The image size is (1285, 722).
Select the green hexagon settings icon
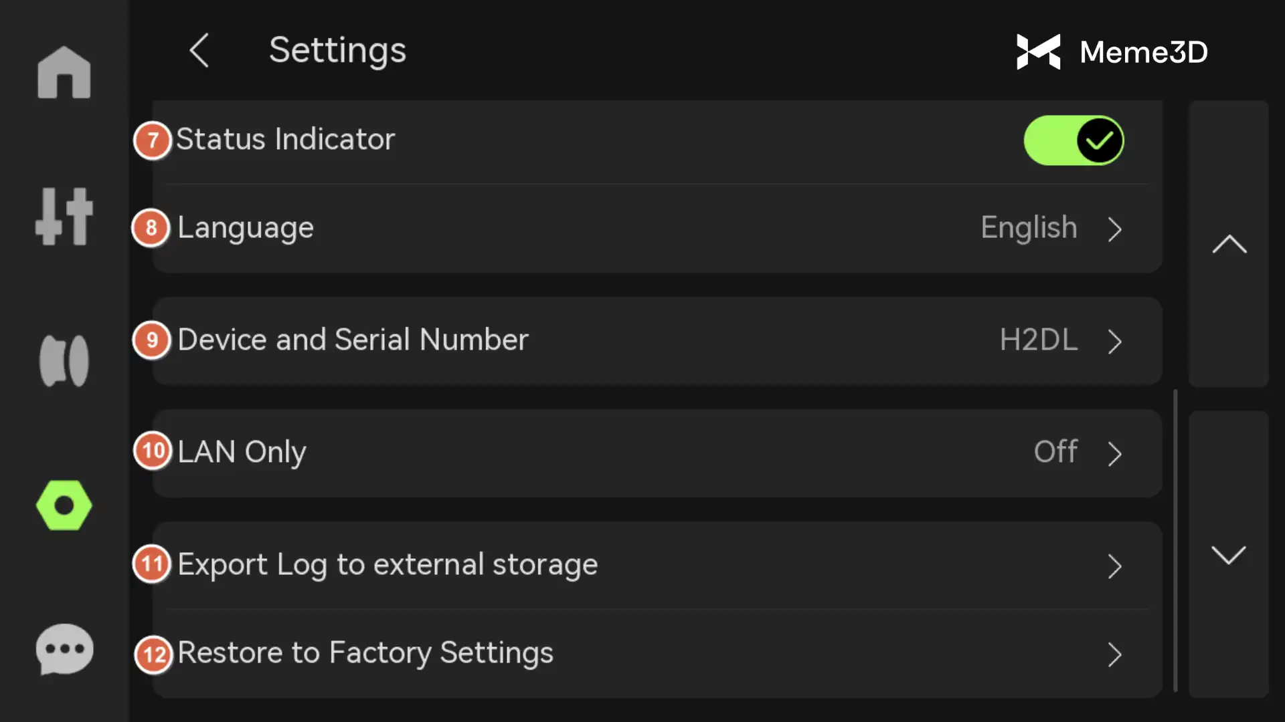click(x=64, y=505)
